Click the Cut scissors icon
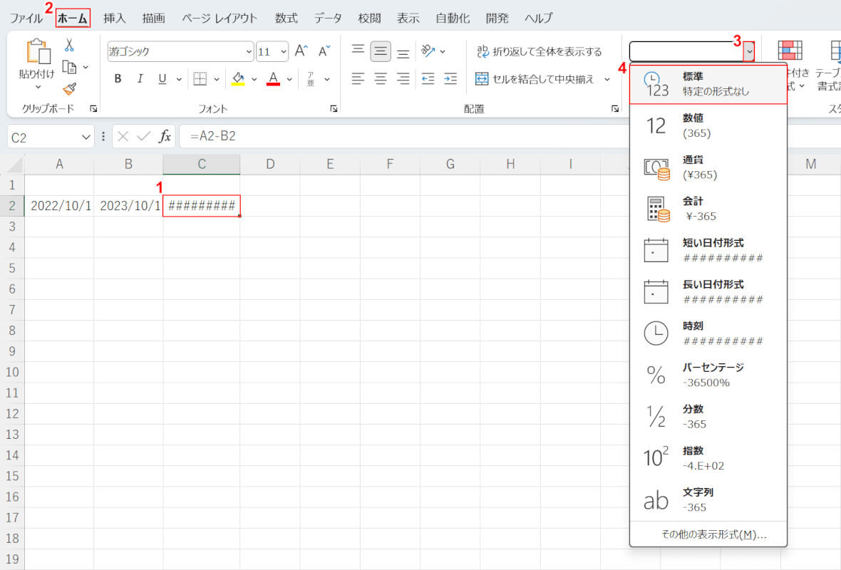Screen dimensions: 841x570 (x=69, y=45)
